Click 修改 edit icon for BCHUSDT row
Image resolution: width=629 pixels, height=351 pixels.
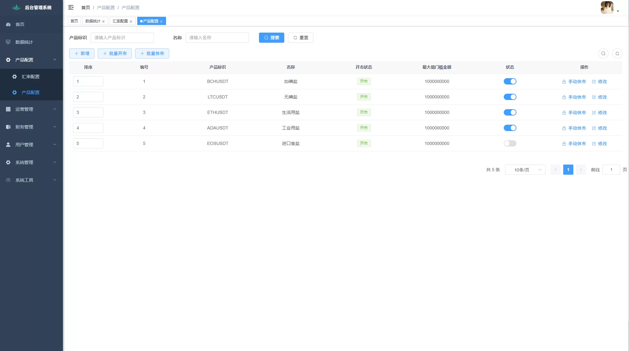tap(594, 82)
